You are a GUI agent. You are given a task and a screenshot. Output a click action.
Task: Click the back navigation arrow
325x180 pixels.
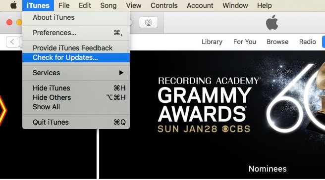click(x=12, y=42)
